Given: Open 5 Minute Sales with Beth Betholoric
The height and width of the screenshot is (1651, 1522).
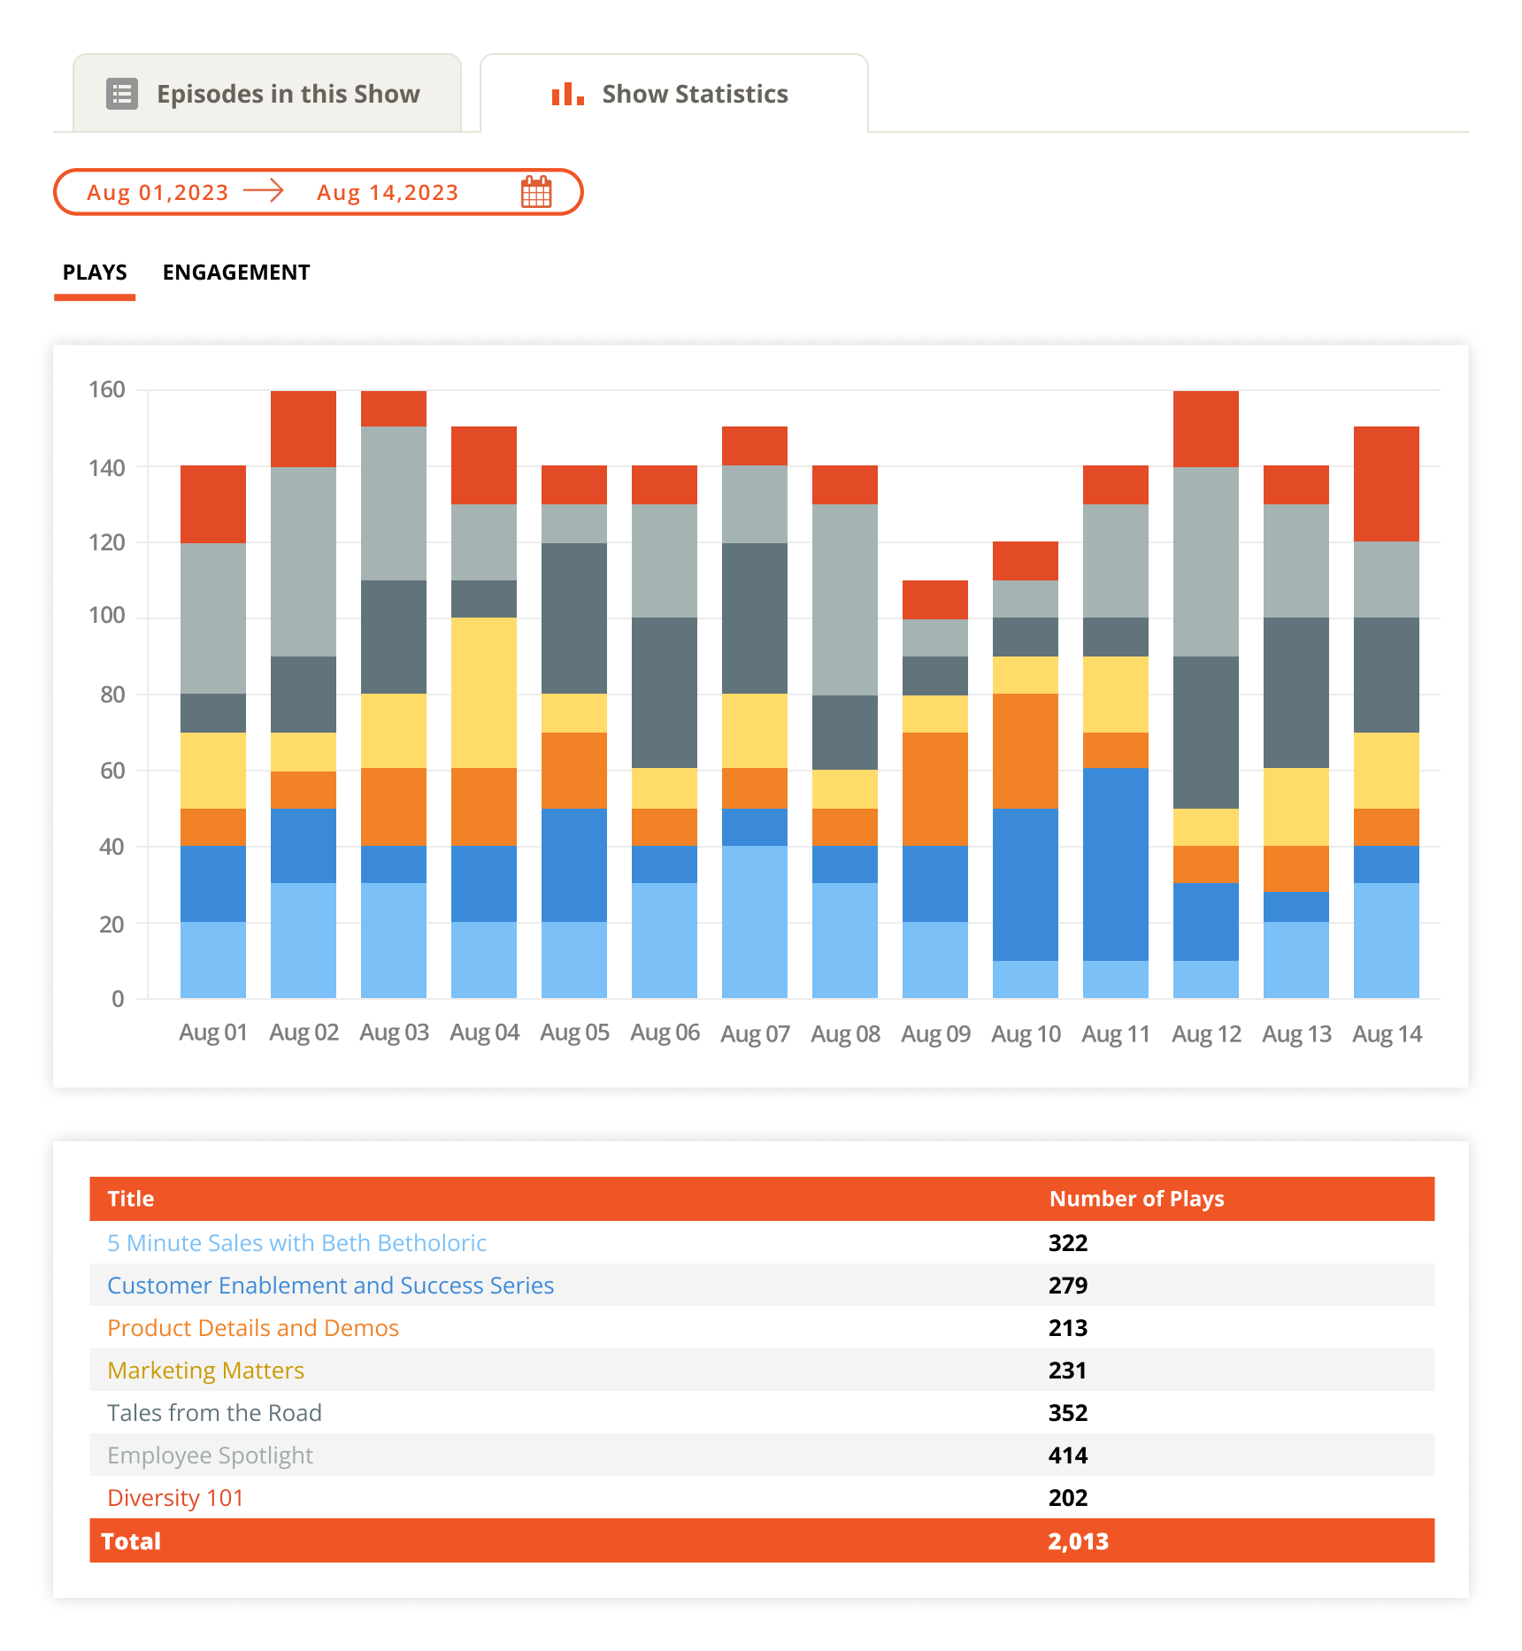Looking at the screenshot, I should coord(296,1243).
